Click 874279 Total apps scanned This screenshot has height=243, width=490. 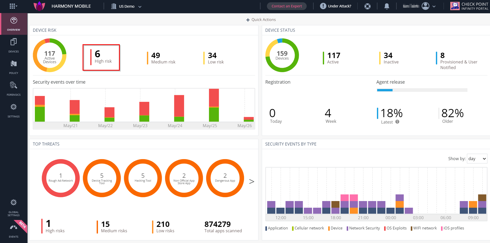click(x=223, y=227)
